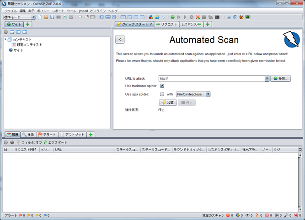Switch to the アラート tab

point(47,135)
